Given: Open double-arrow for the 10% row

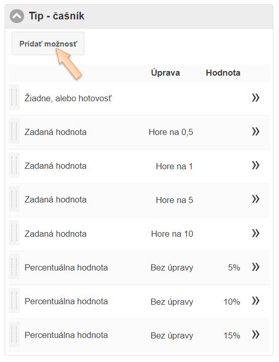Looking at the screenshot, I should 255,301.
